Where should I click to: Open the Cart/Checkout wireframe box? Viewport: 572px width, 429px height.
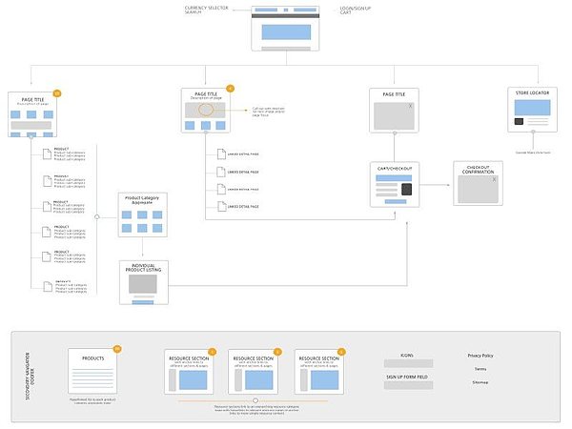[395, 185]
